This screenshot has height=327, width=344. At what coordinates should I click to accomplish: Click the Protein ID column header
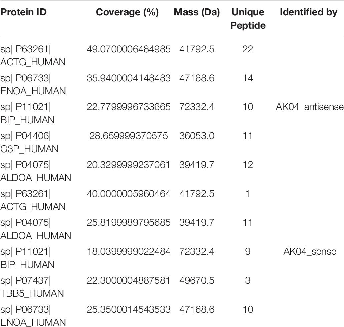point(23,12)
